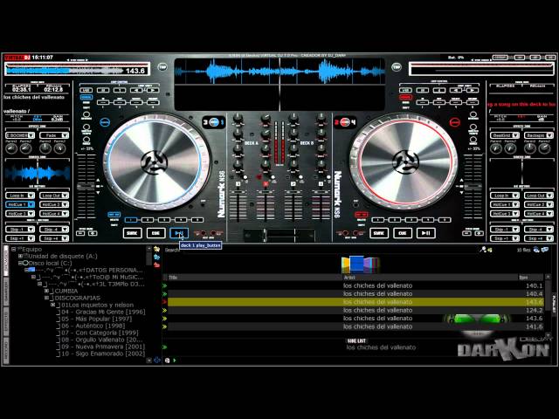Open the CONFIG settings button

[500, 58]
